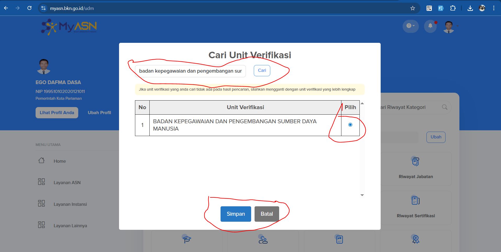This screenshot has width=501, height=252.
Task: Click the Cari search button
Action: click(x=262, y=71)
